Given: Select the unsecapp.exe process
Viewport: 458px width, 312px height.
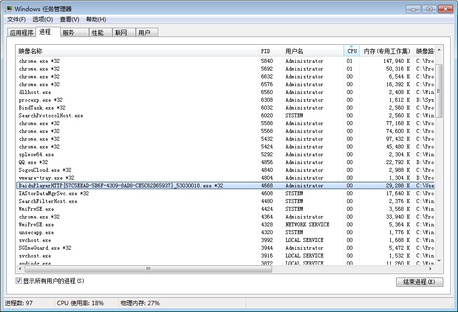Looking at the screenshot, I should (x=225, y=232).
